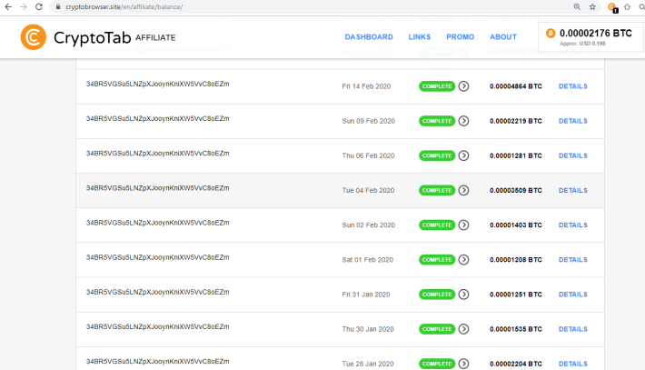Open the PROMO menu item

coord(461,37)
